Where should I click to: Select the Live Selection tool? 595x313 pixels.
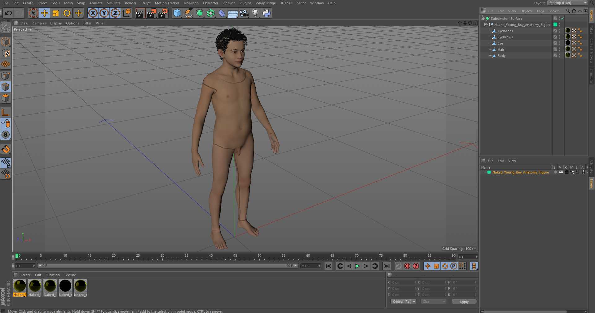[33, 13]
